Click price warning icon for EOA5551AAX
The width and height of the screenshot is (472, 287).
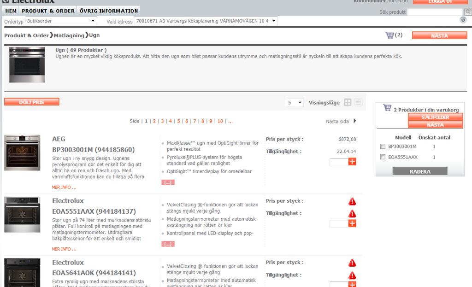[352, 202]
